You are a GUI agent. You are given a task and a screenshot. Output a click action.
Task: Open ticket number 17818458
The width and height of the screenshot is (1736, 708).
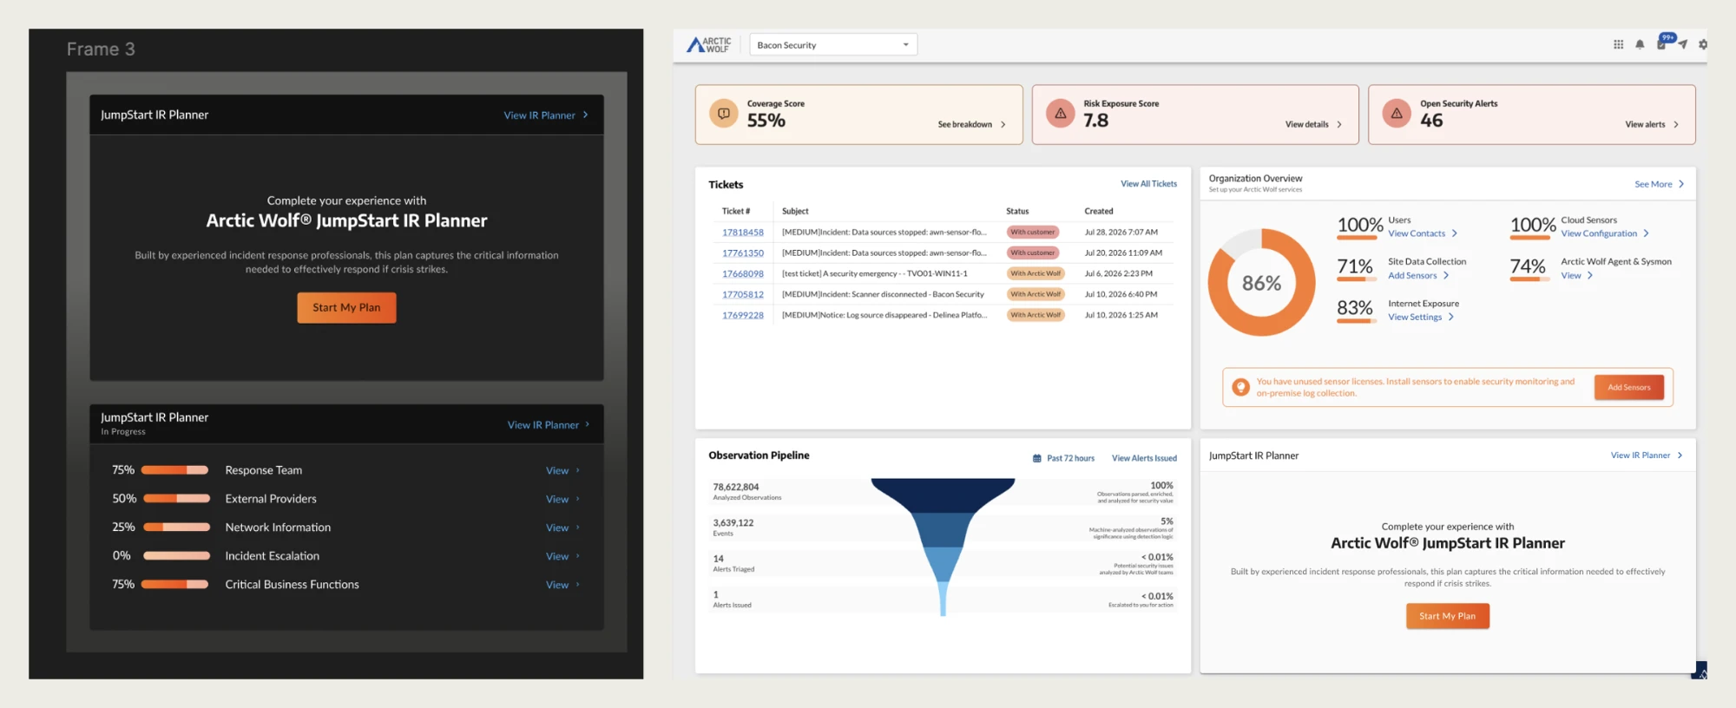pos(743,233)
